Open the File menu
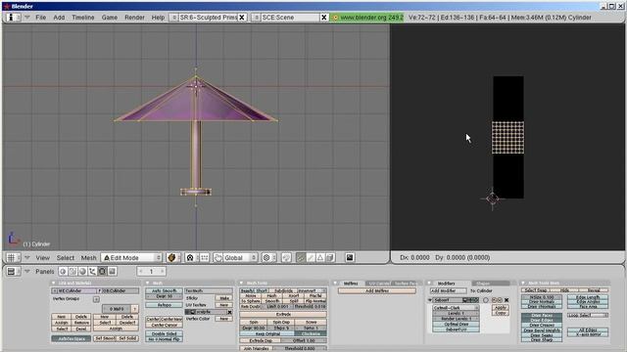 point(40,18)
